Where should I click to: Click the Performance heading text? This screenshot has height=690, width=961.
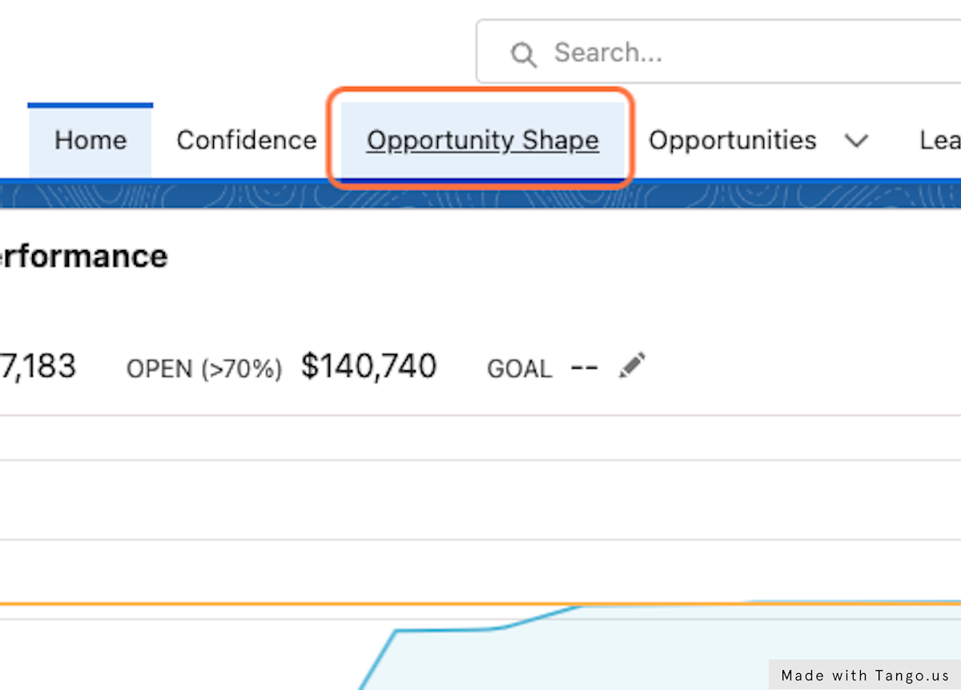coord(84,256)
